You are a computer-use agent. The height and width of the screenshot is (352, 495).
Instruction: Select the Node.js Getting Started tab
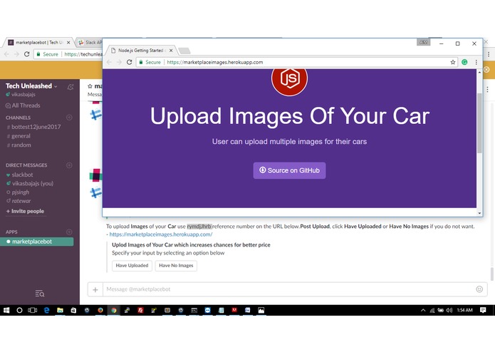141,51
